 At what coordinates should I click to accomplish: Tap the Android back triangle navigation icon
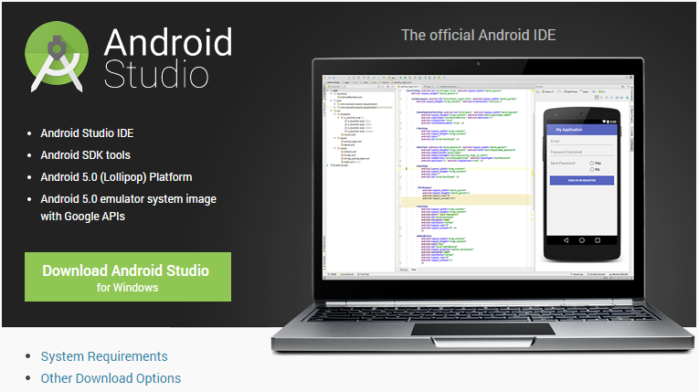tap(567, 240)
